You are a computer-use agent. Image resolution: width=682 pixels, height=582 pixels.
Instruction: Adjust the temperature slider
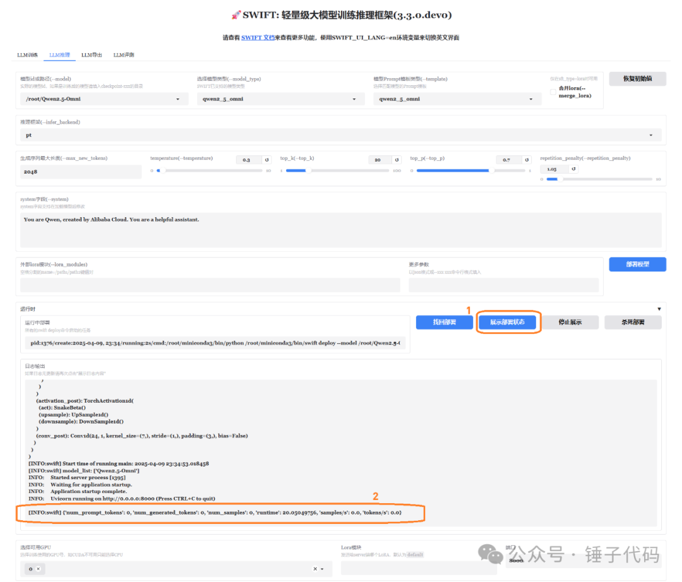[x=210, y=171]
